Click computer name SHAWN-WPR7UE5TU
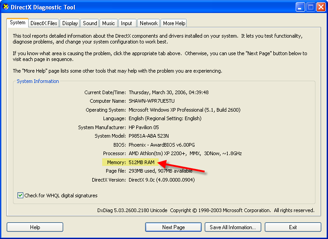Screen dimensions: 328x239 pos(151,101)
